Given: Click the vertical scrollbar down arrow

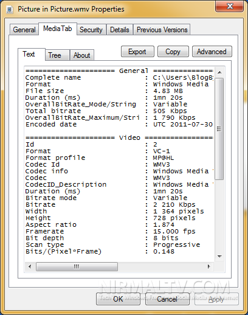Looking at the screenshot, I should click(x=219, y=257).
